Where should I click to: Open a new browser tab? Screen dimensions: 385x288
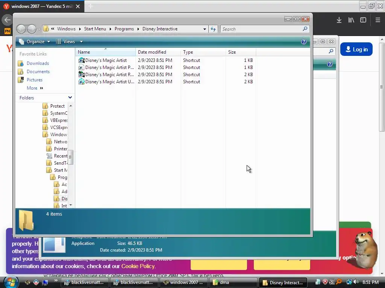[91, 6]
